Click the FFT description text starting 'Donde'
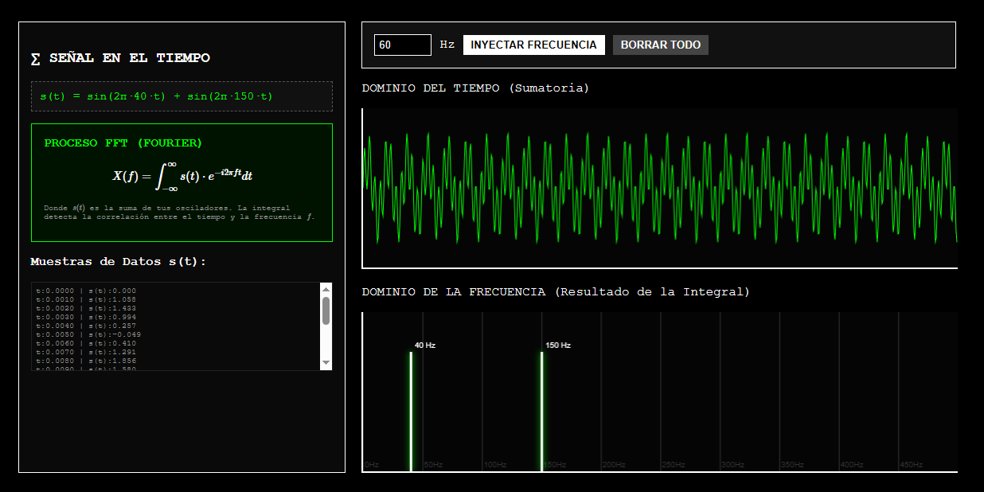Viewport: 984px width, 492px height. pyautogui.click(x=179, y=212)
